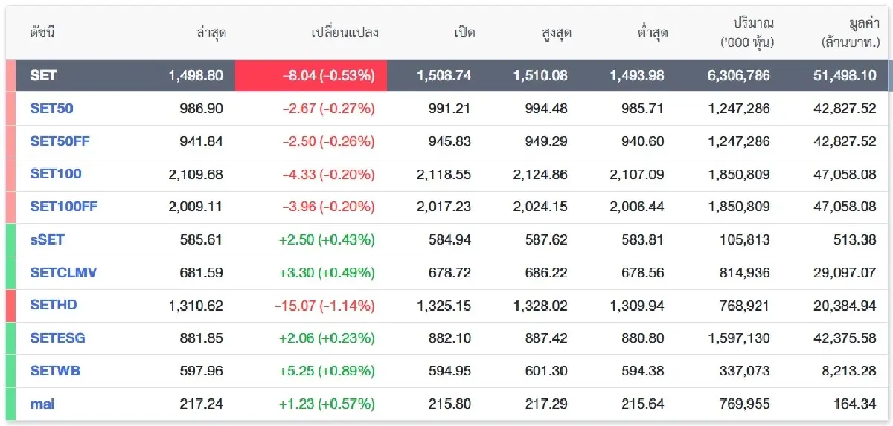Image resolution: width=893 pixels, height=426 pixels.
Task: Click SETHD change -15.07 (-1.14%)
Action: (325, 305)
